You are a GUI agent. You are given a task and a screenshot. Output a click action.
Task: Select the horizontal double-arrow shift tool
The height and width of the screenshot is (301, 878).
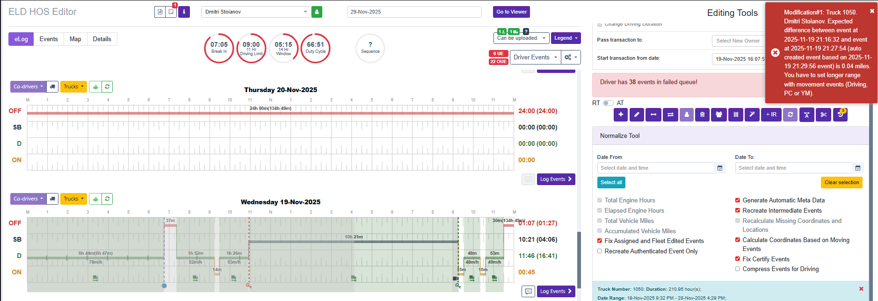point(653,115)
